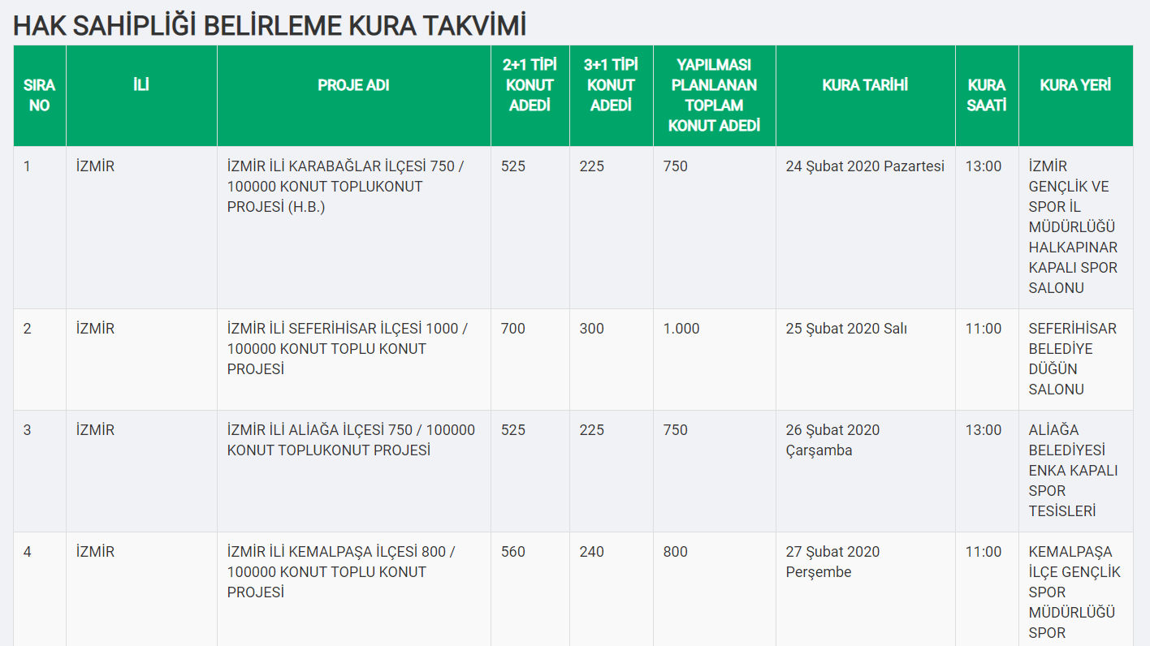
Task: Click the KURA YERİ column header
Action: pos(1075,96)
